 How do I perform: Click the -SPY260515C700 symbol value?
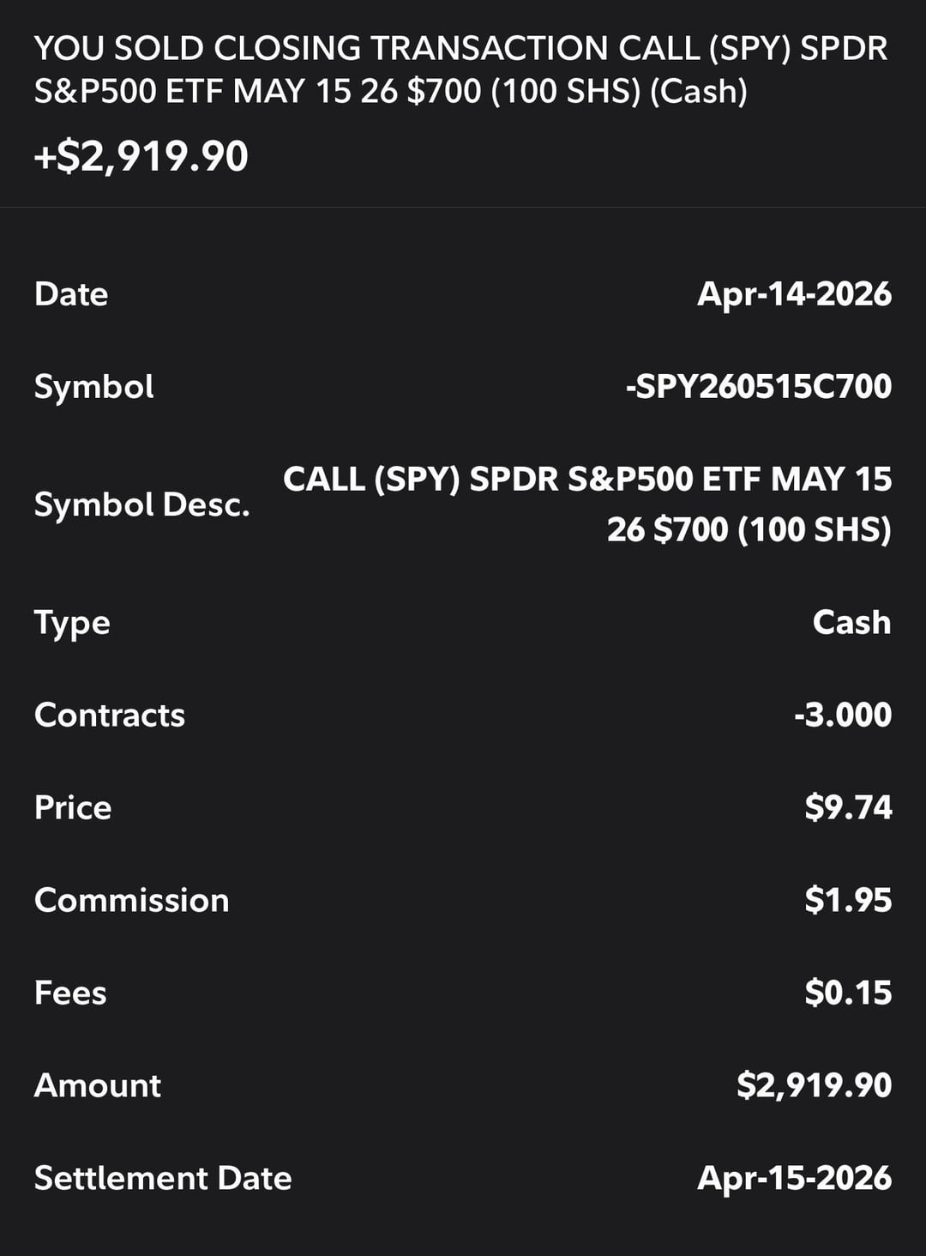point(758,387)
